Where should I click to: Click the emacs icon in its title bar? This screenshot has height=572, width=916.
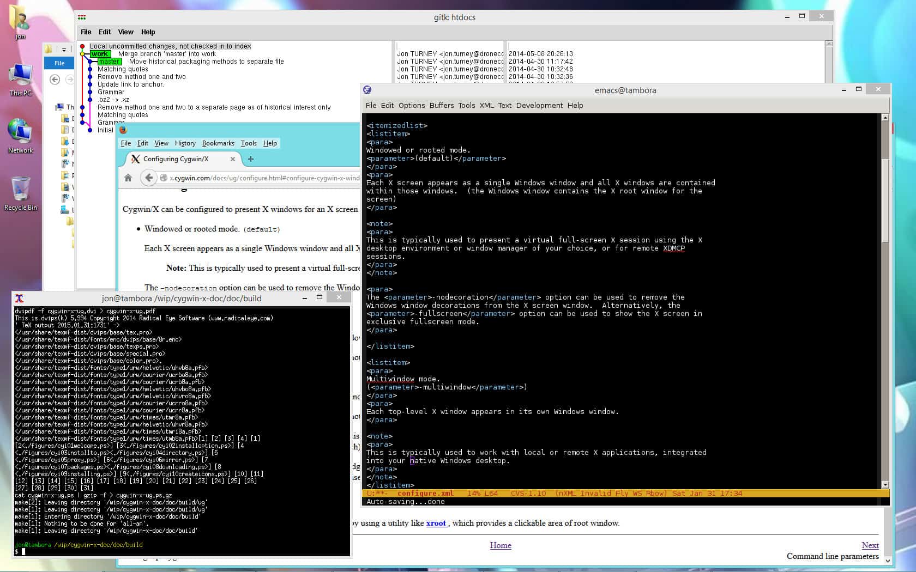tap(367, 90)
